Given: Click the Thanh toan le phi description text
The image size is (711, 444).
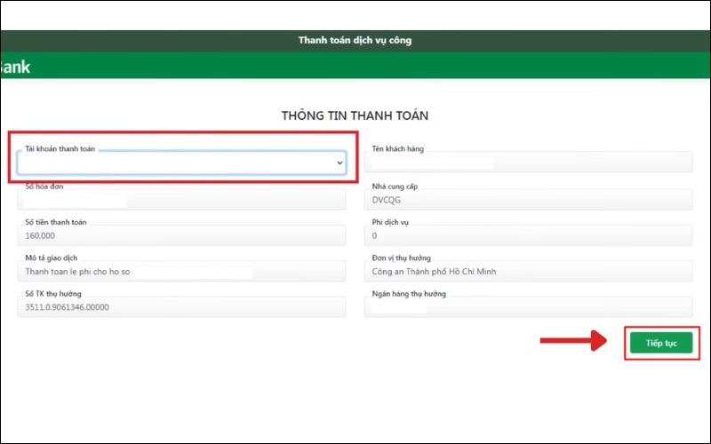Looking at the screenshot, I should point(78,272).
